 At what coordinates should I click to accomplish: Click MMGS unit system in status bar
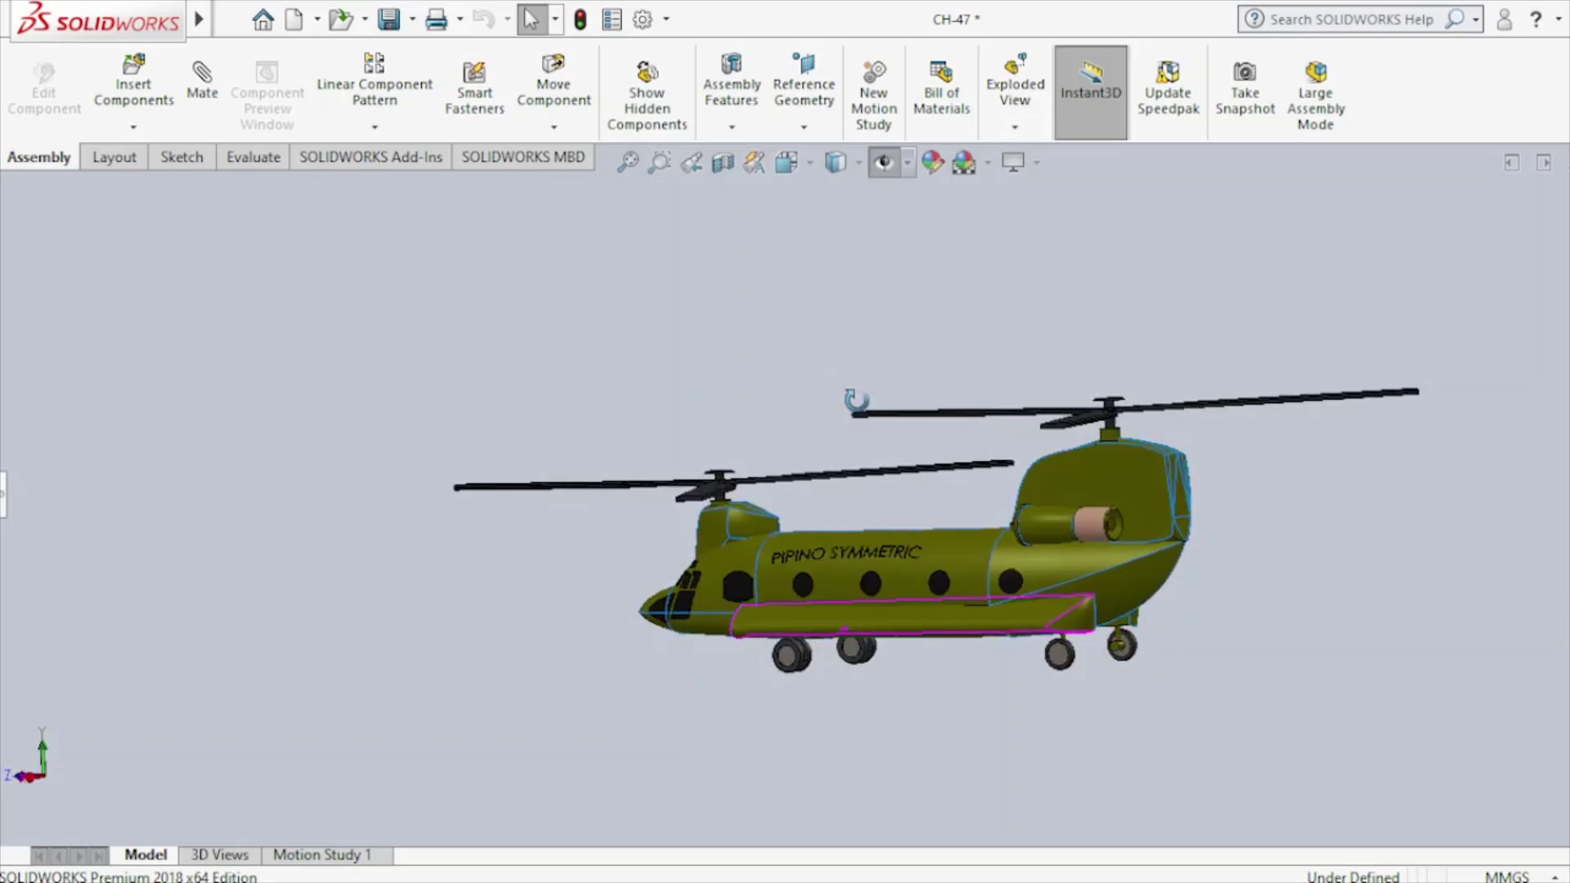coord(1506,876)
